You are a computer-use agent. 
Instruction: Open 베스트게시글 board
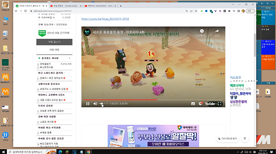[46, 67]
